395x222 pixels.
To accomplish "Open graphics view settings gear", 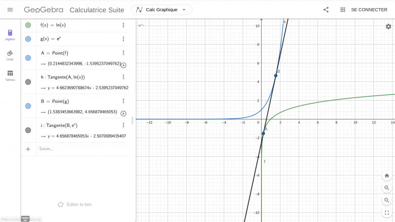I will [388, 26].
